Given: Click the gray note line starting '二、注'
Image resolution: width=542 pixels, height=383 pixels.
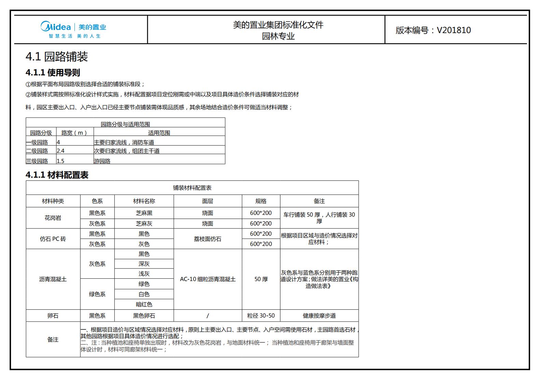Looking at the screenshot, I should pyautogui.click(x=217, y=346).
